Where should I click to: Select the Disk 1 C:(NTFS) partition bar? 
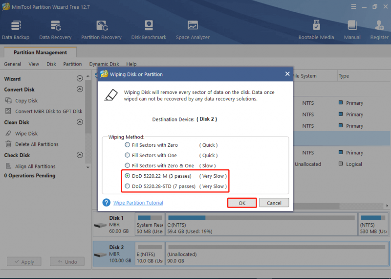coord(261,224)
